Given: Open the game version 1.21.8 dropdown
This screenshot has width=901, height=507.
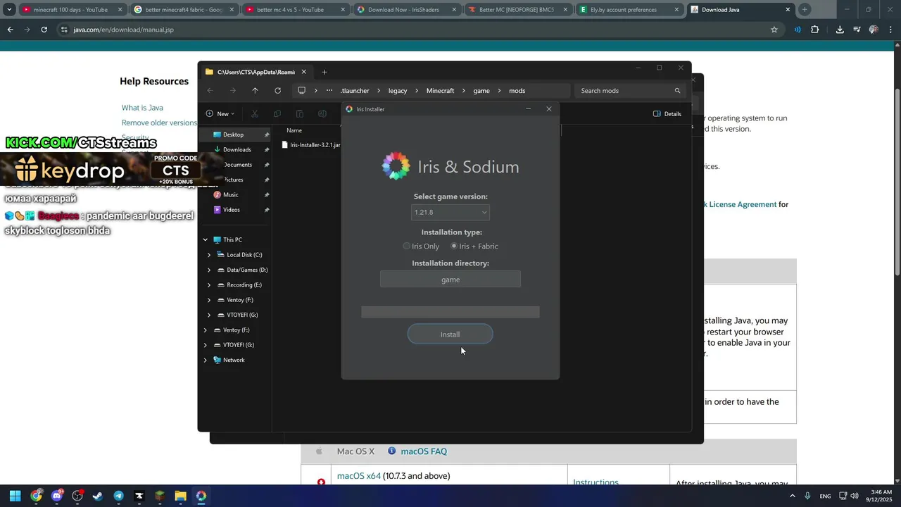Looking at the screenshot, I should pos(450,212).
